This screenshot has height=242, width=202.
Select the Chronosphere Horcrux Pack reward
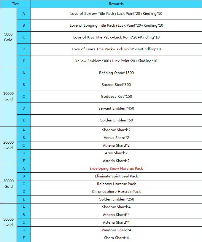(116, 192)
